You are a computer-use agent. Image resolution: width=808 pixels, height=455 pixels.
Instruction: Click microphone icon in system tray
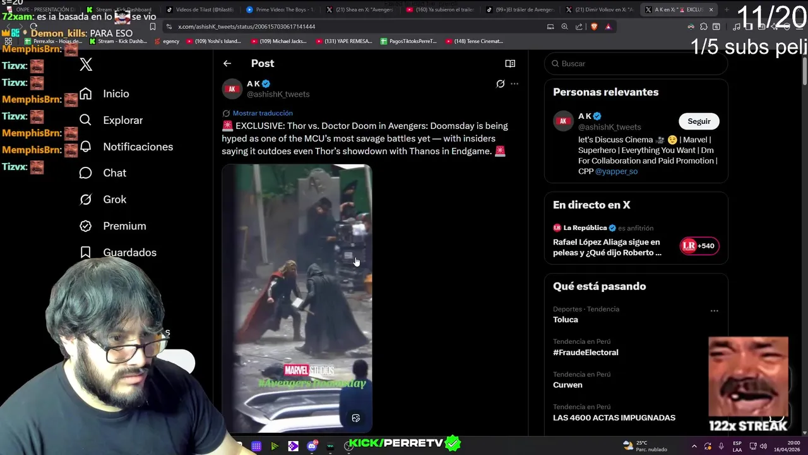click(x=721, y=446)
